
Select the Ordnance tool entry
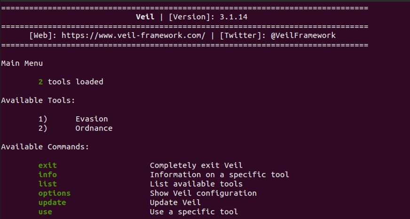pos(94,128)
